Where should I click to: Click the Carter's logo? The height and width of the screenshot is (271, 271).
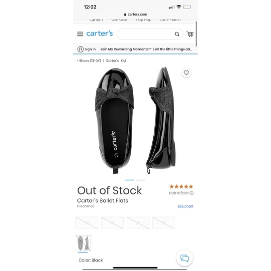pos(99,33)
